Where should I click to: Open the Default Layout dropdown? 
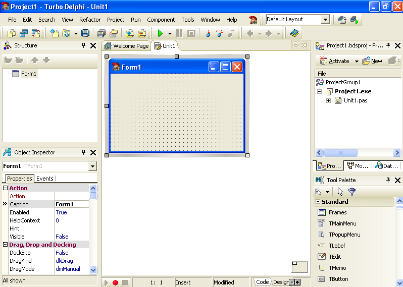click(x=325, y=20)
